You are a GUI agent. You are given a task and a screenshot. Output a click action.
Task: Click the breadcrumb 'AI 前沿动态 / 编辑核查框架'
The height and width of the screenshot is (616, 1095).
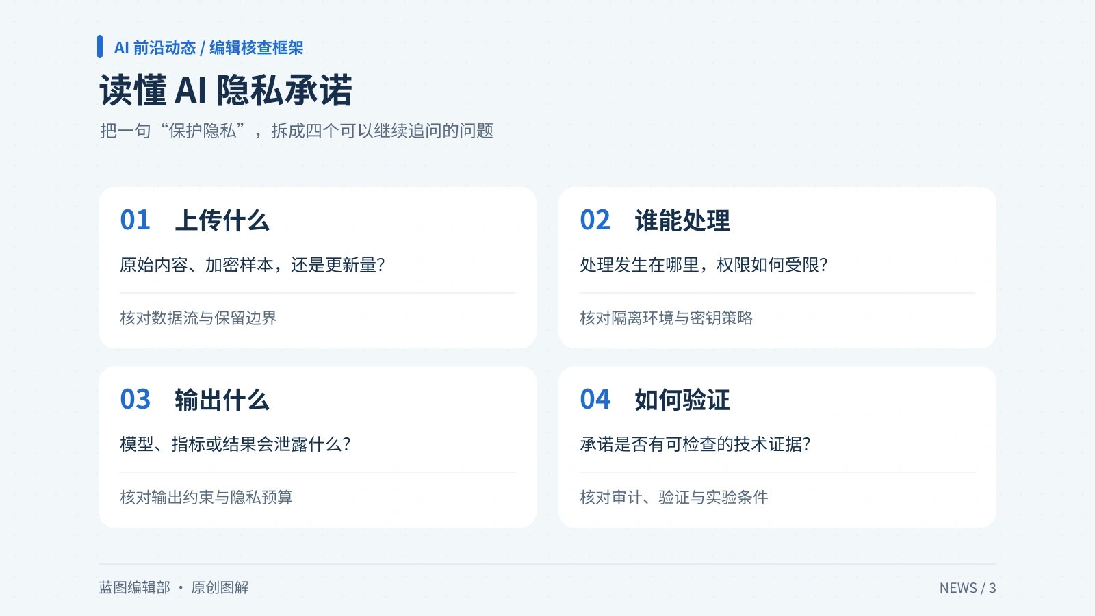(209, 47)
